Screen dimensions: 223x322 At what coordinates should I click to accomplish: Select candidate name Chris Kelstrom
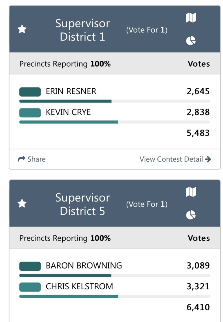79,286
